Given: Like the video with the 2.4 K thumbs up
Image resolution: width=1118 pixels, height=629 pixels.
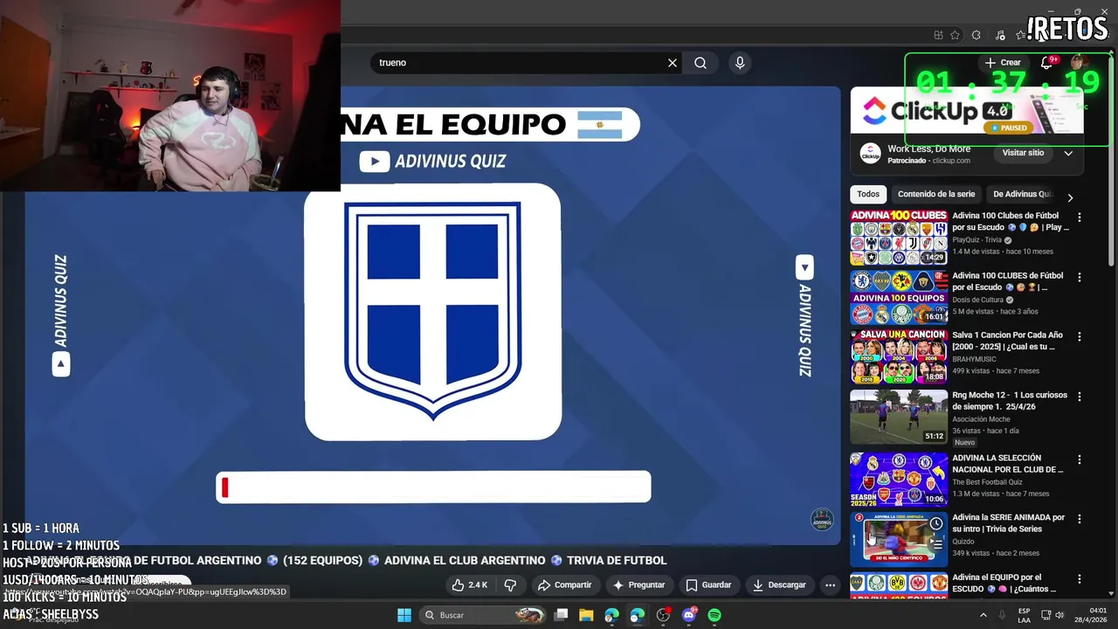Looking at the screenshot, I should tap(470, 585).
